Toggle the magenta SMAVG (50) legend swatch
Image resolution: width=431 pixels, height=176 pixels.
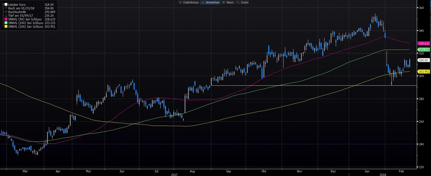(6, 19)
